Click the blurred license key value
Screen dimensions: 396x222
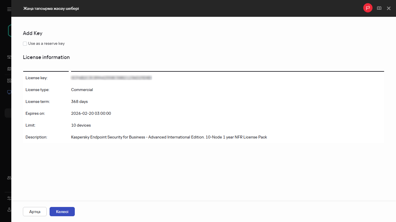(112, 78)
